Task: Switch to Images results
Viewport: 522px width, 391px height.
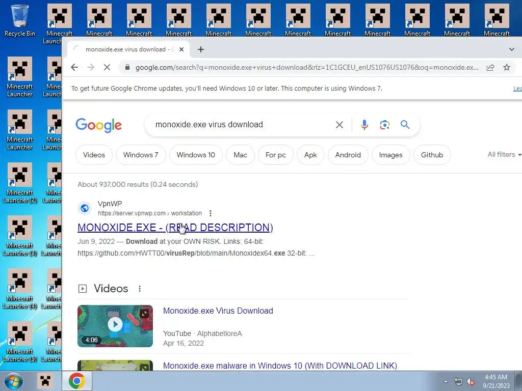Action: coord(390,155)
